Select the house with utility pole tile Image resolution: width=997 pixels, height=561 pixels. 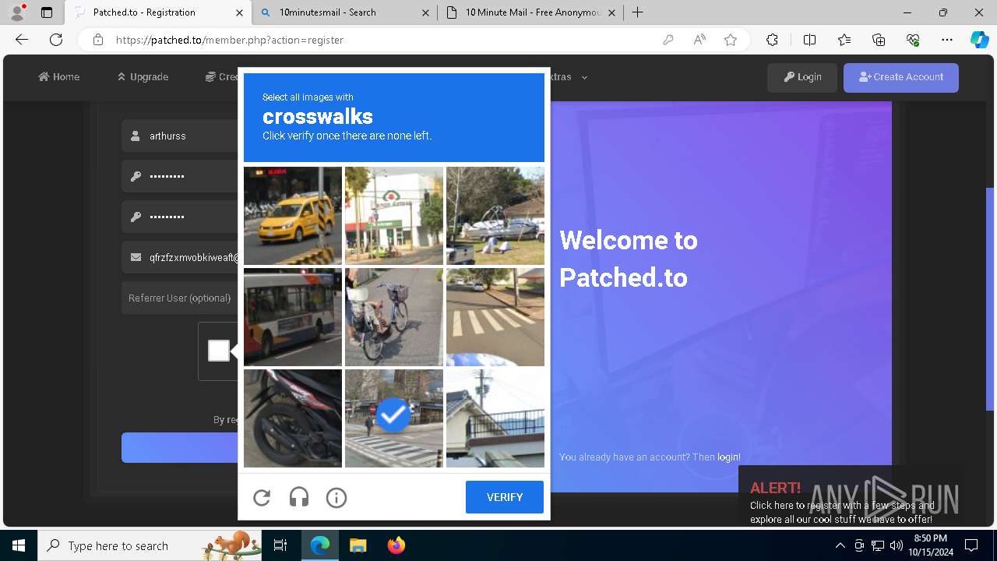point(495,418)
